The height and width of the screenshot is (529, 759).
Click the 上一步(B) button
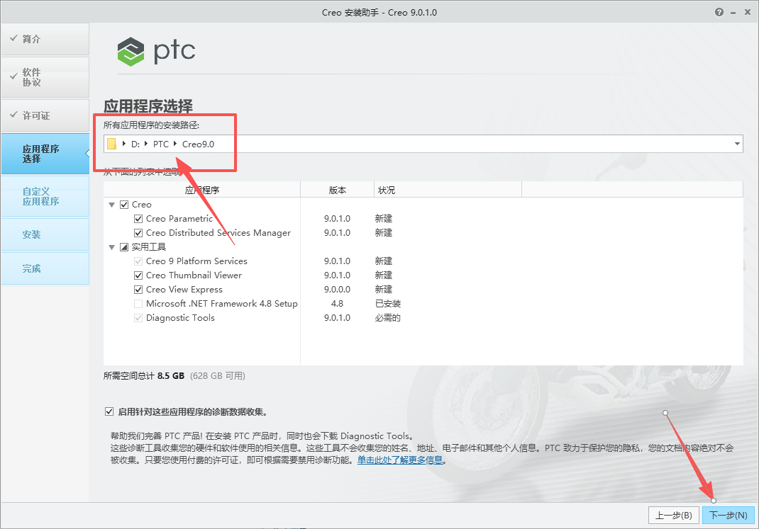click(673, 515)
